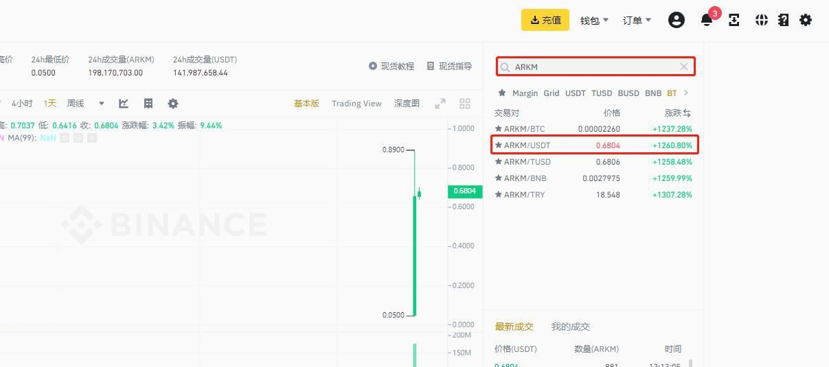829x367 pixels.
Task: Open the help question mark icon
Action: [784, 20]
